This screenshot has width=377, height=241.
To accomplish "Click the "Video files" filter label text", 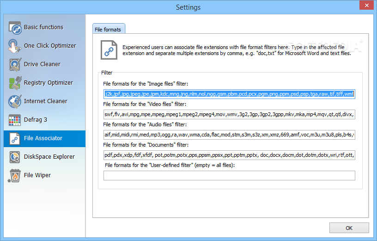I will point(145,104).
